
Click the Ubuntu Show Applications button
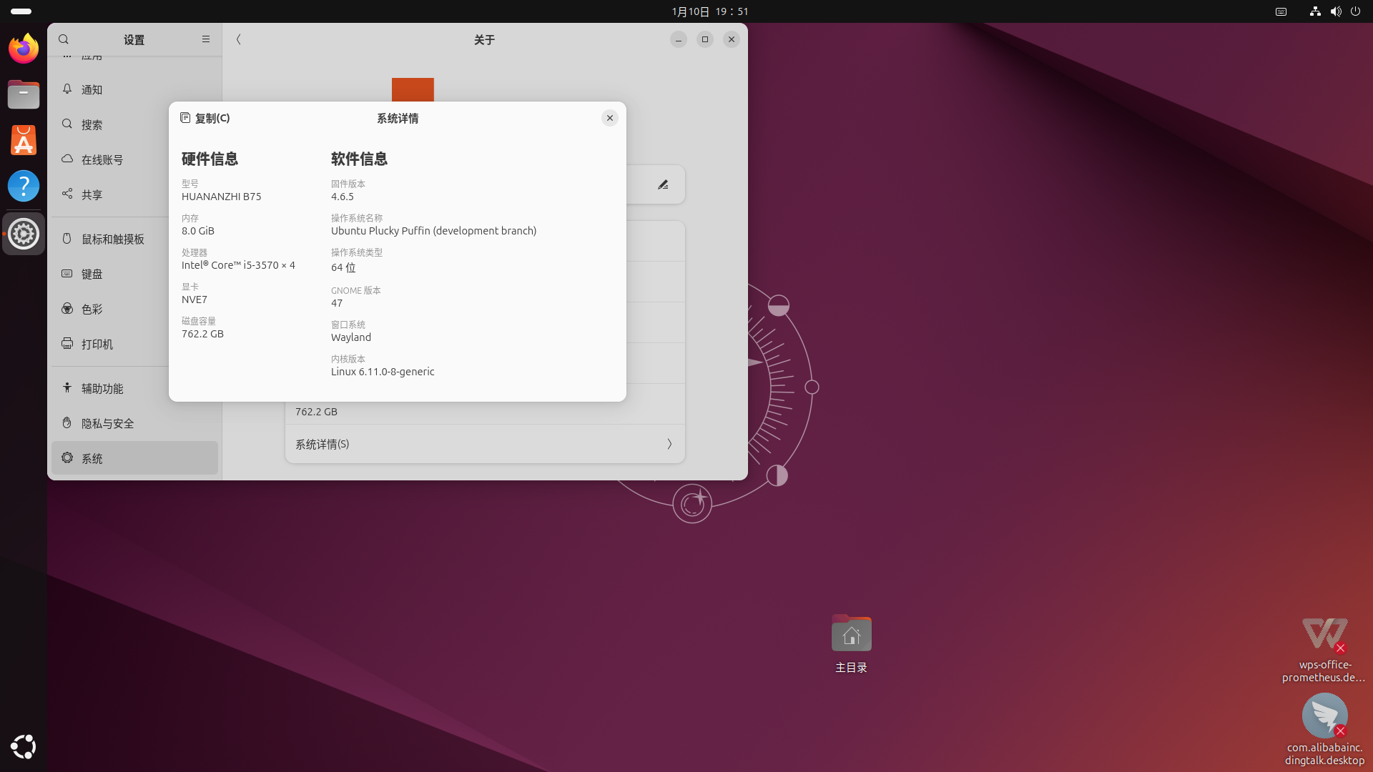24,747
